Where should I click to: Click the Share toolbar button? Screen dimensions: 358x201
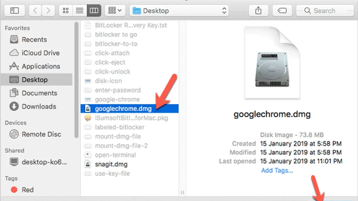259,11
